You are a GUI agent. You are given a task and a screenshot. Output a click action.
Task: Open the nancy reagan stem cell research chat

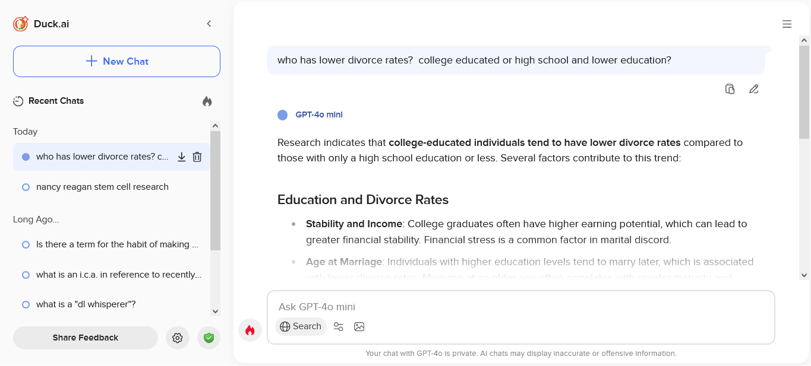pos(102,187)
